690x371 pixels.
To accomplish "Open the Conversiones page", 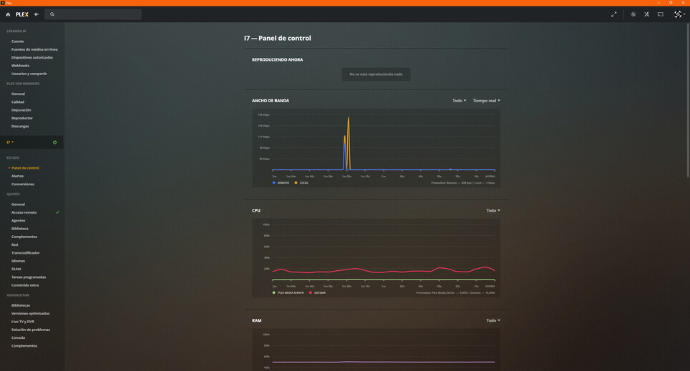I will click(23, 184).
